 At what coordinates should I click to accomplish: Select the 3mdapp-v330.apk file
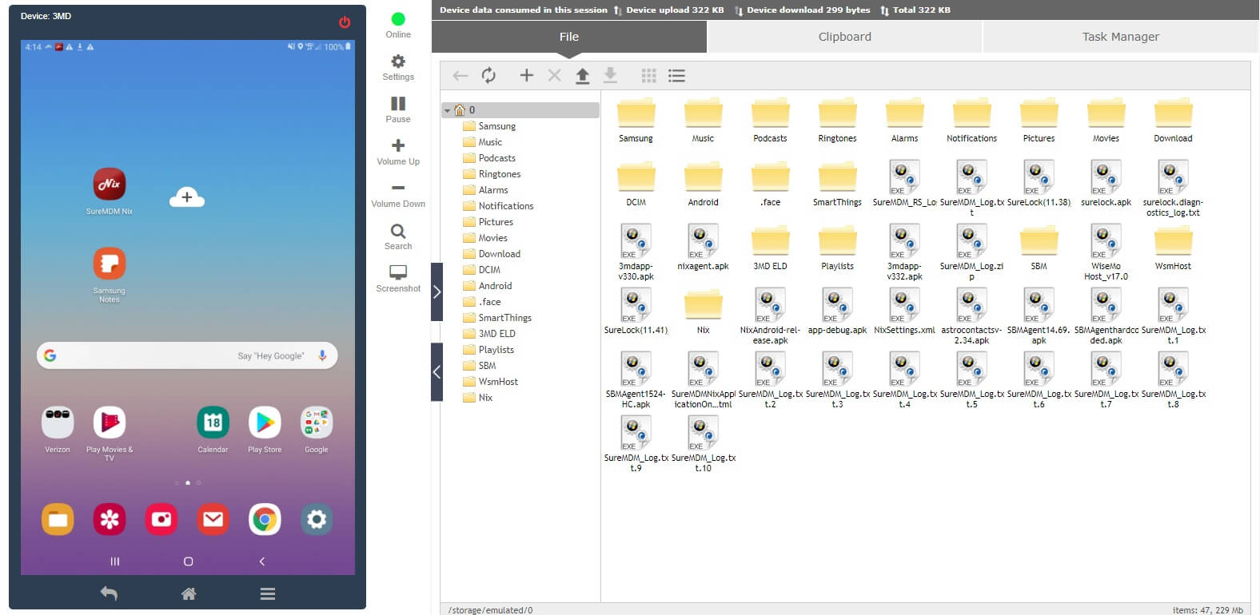[636, 253]
